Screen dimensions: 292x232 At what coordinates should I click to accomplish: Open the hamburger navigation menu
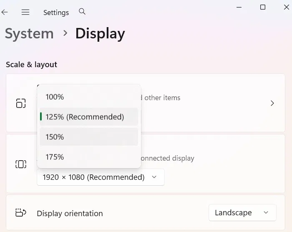[x=25, y=12]
